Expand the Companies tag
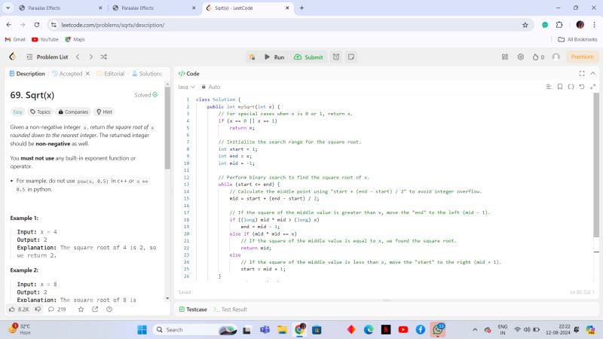Image resolution: width=603 pixels, height=339 pixels. [x=73, y=111]
